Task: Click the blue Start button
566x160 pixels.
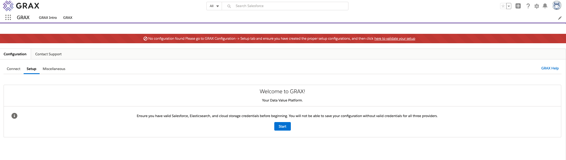Action: tap(283, 126)
